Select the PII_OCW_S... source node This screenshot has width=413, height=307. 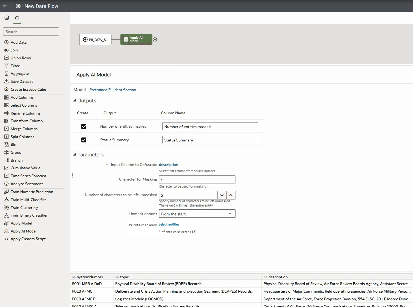tap(95, 39)
